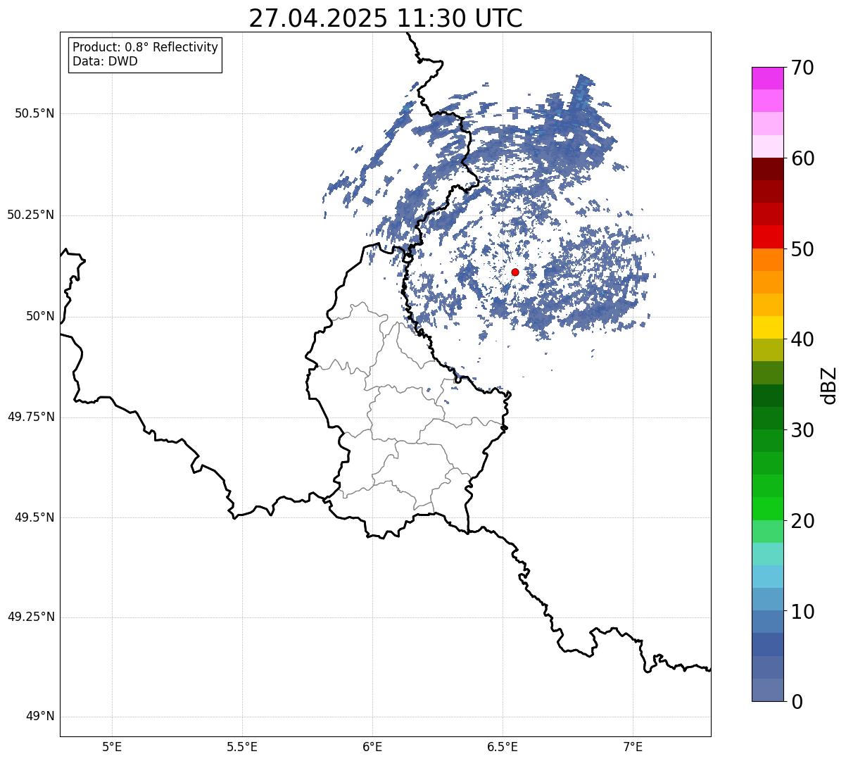
Task: Click the dark maroon colorbar swatch below 60
Action: coord(767,169)
